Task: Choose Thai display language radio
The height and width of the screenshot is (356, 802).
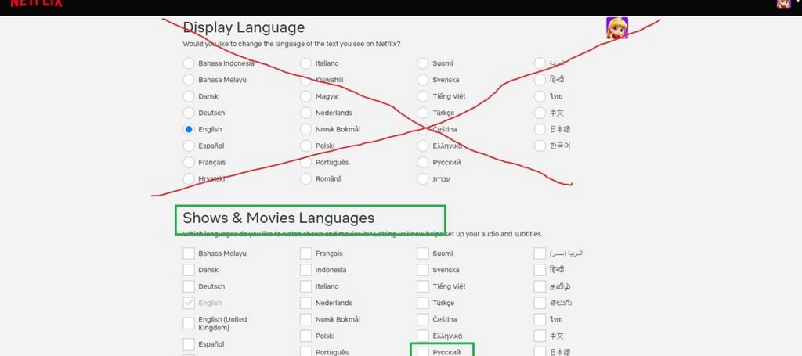Action: (540, 96)
